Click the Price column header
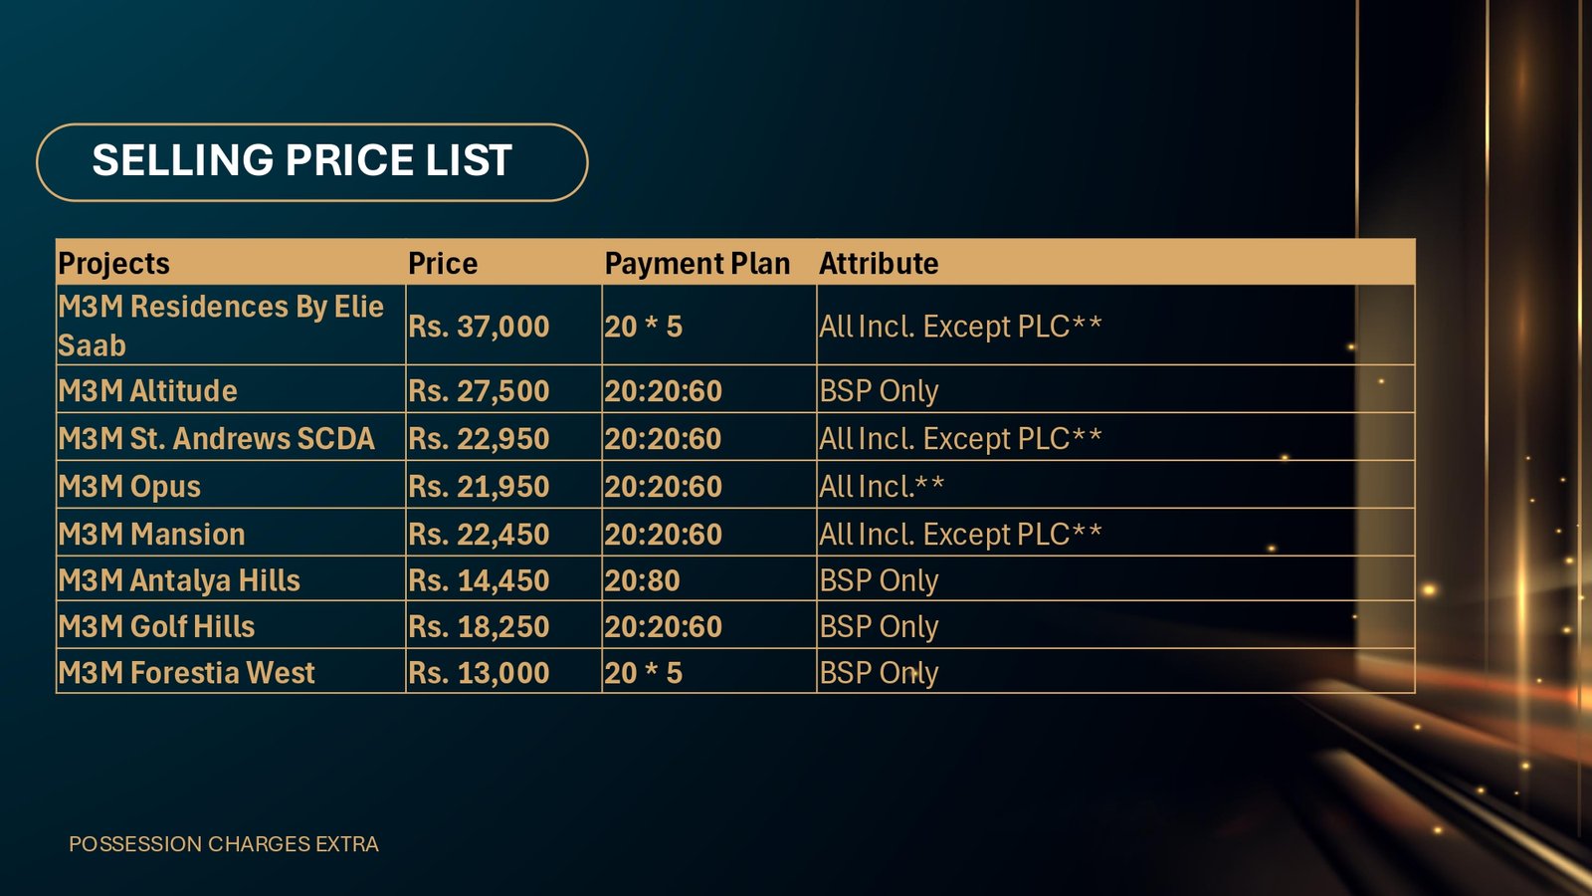The width and height of the screenshot is (1592, 896). [x=443, y=264]
